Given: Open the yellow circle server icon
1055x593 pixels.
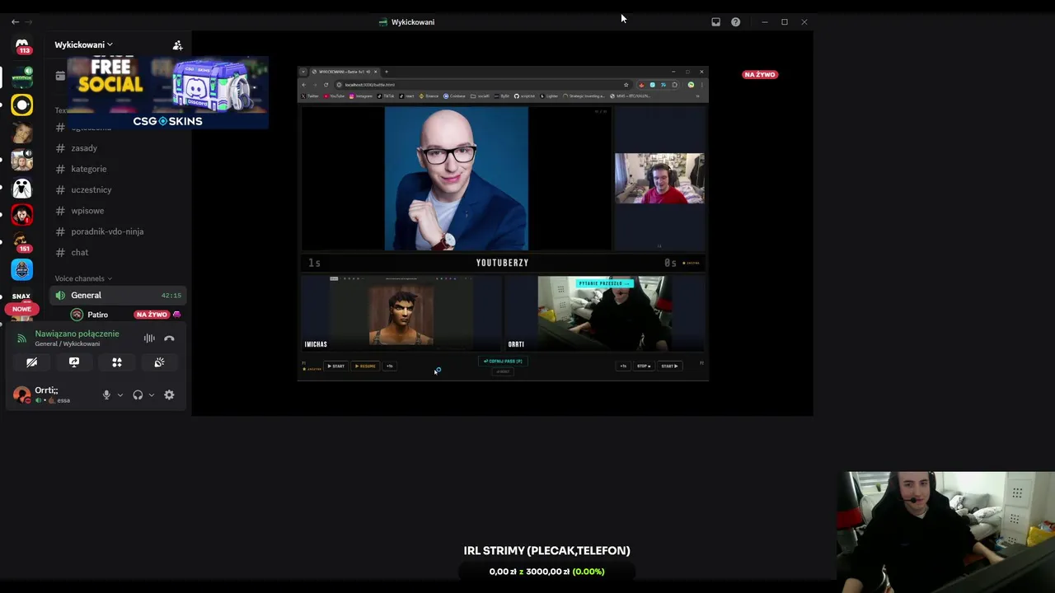Looking at the screenshot, I should 22,105.
